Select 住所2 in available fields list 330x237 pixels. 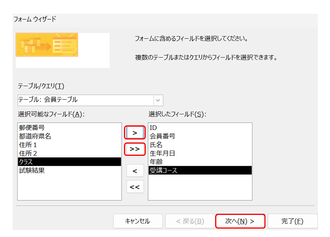[x=28, y=153]
